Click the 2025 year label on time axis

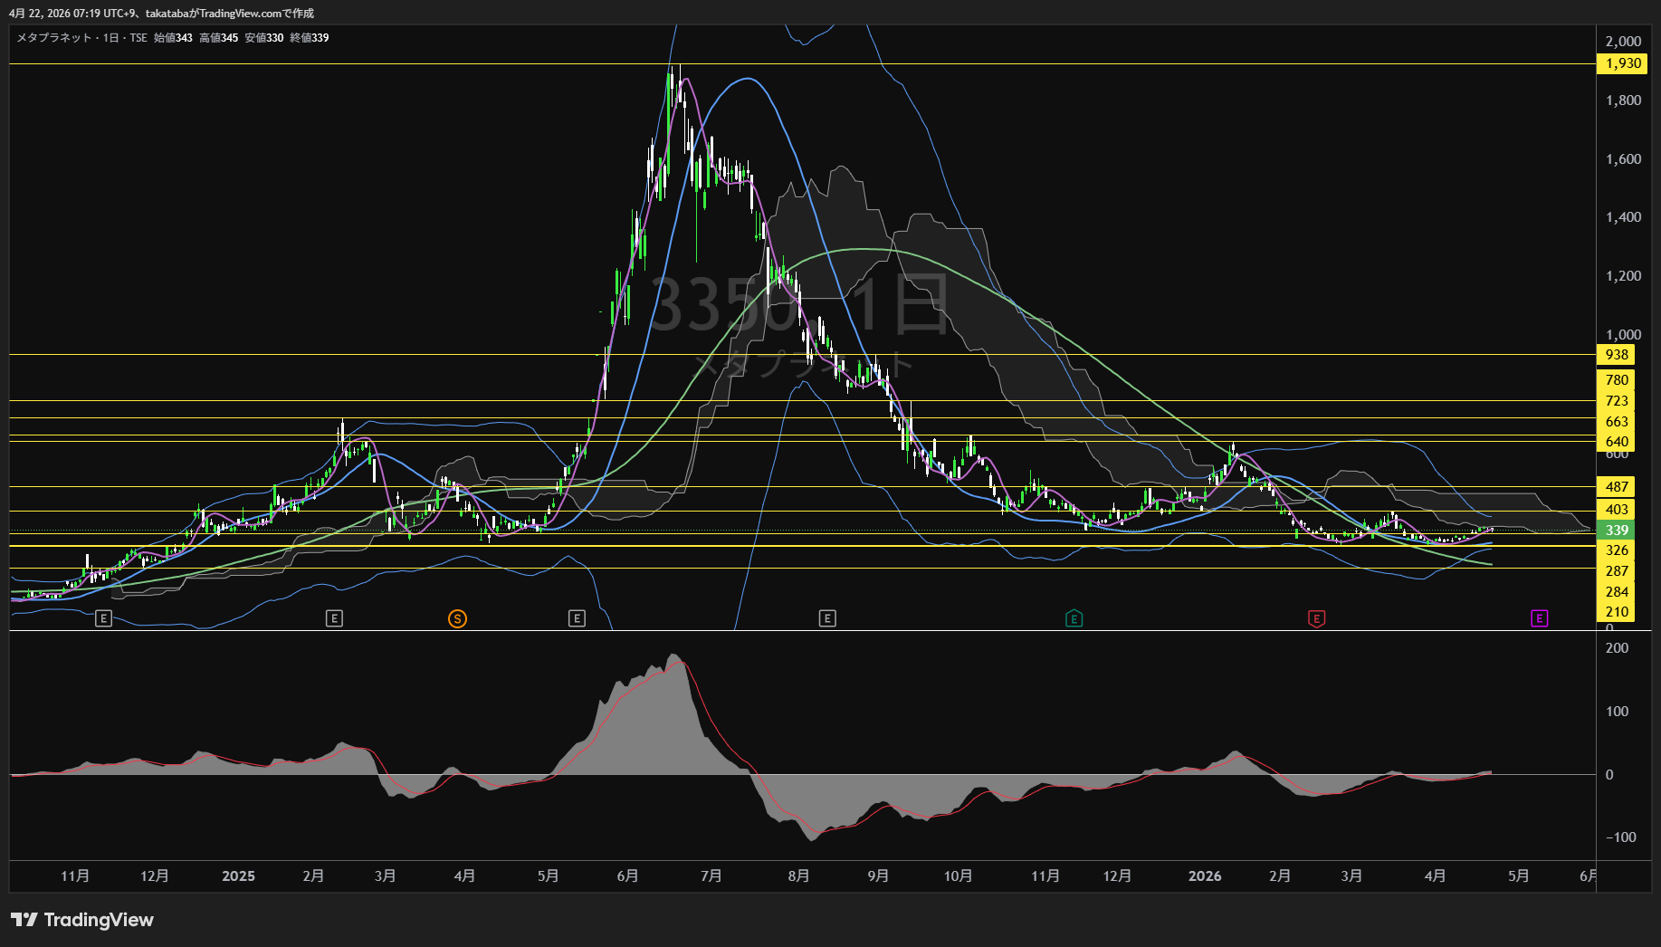click(x=238, y=876)
